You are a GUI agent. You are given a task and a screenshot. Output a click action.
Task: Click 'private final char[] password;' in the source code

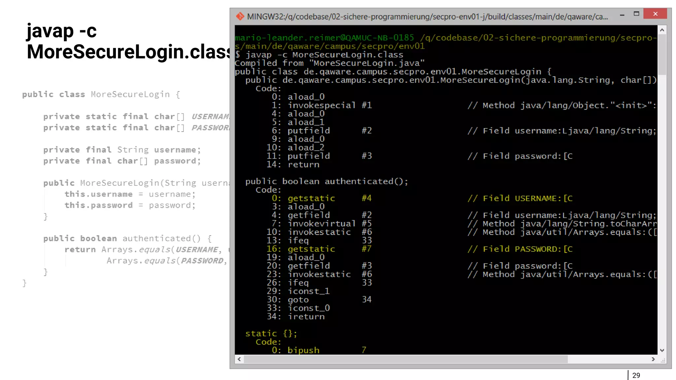tap(122, 161)
